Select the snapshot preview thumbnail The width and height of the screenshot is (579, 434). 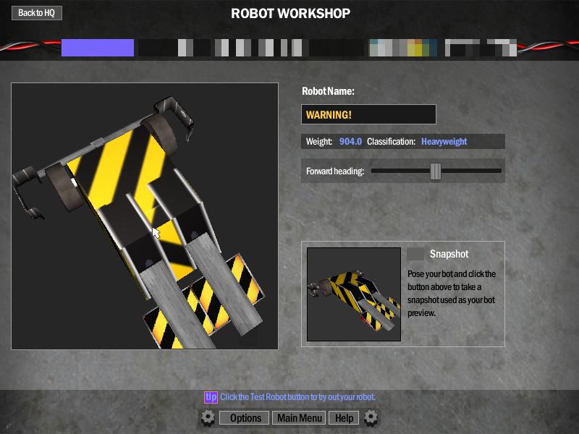(x=354, y=294)
